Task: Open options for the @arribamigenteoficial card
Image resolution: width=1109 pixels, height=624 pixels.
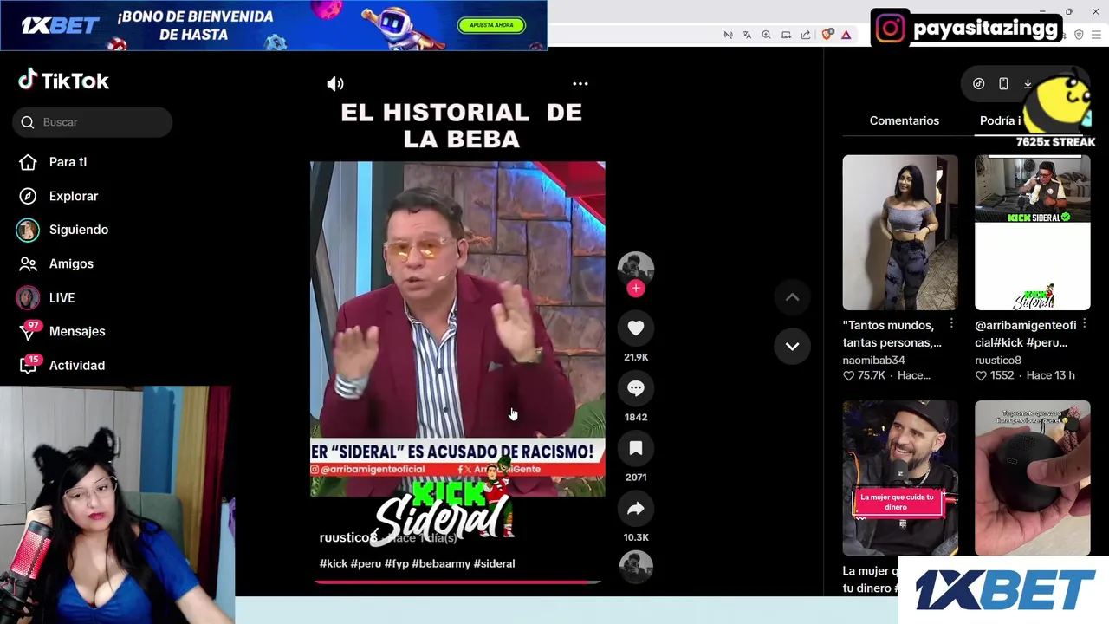Action: coord(1084,323)
